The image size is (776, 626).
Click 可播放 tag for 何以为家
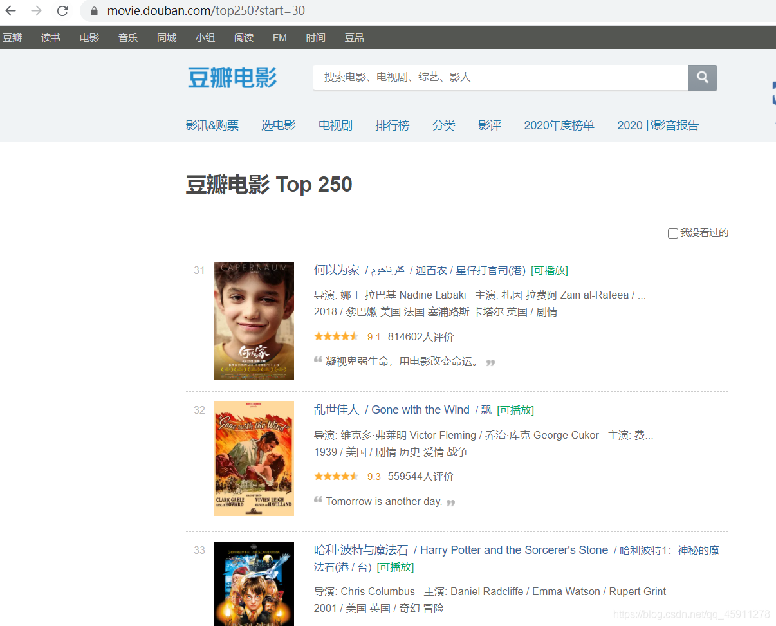pos(550,271)
